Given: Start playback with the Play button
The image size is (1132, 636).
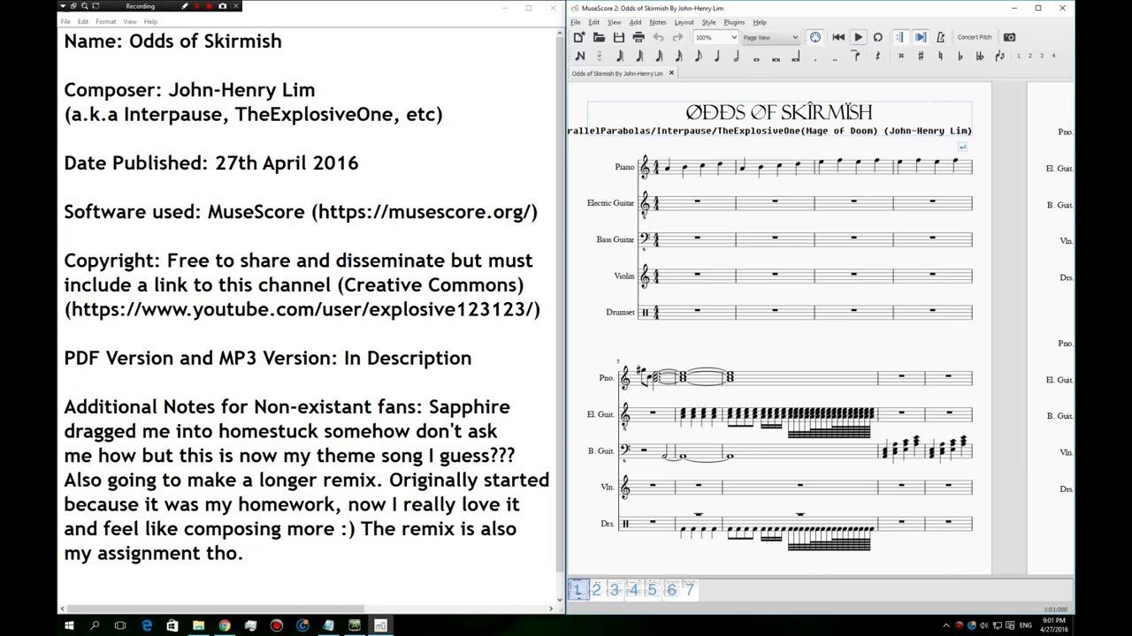Looking at the screenshot, I should [x=858, y=37].
